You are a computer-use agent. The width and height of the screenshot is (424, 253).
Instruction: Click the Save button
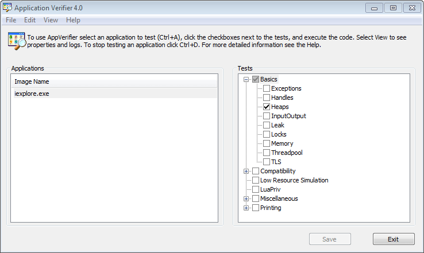330,239
